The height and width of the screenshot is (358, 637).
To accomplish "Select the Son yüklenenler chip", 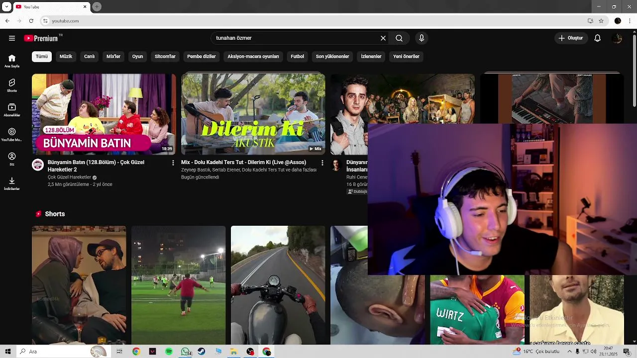I will pos(332,57).
